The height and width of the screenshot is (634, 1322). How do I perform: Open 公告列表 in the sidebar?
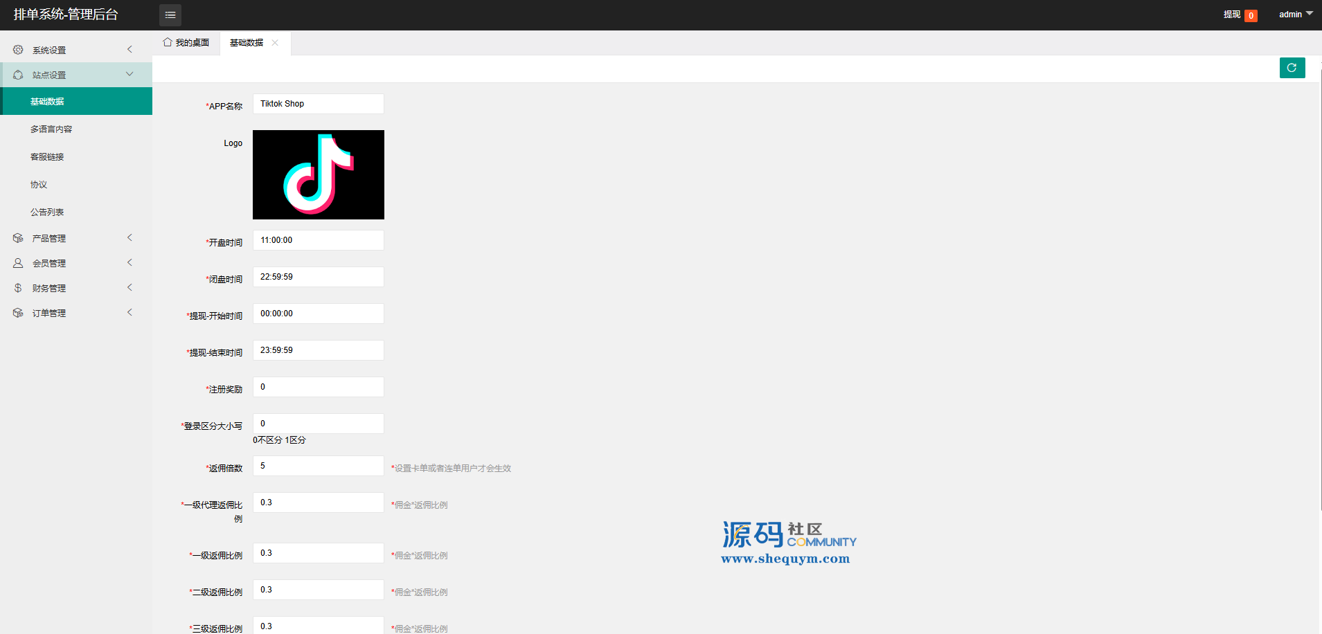coord(47,212)
